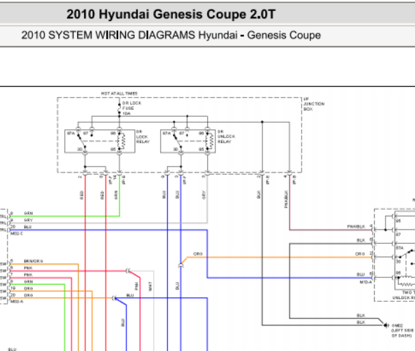Click the vertical "WHT" wire label
This screenshot has height=351, width=415.
(x=150, y=286)
